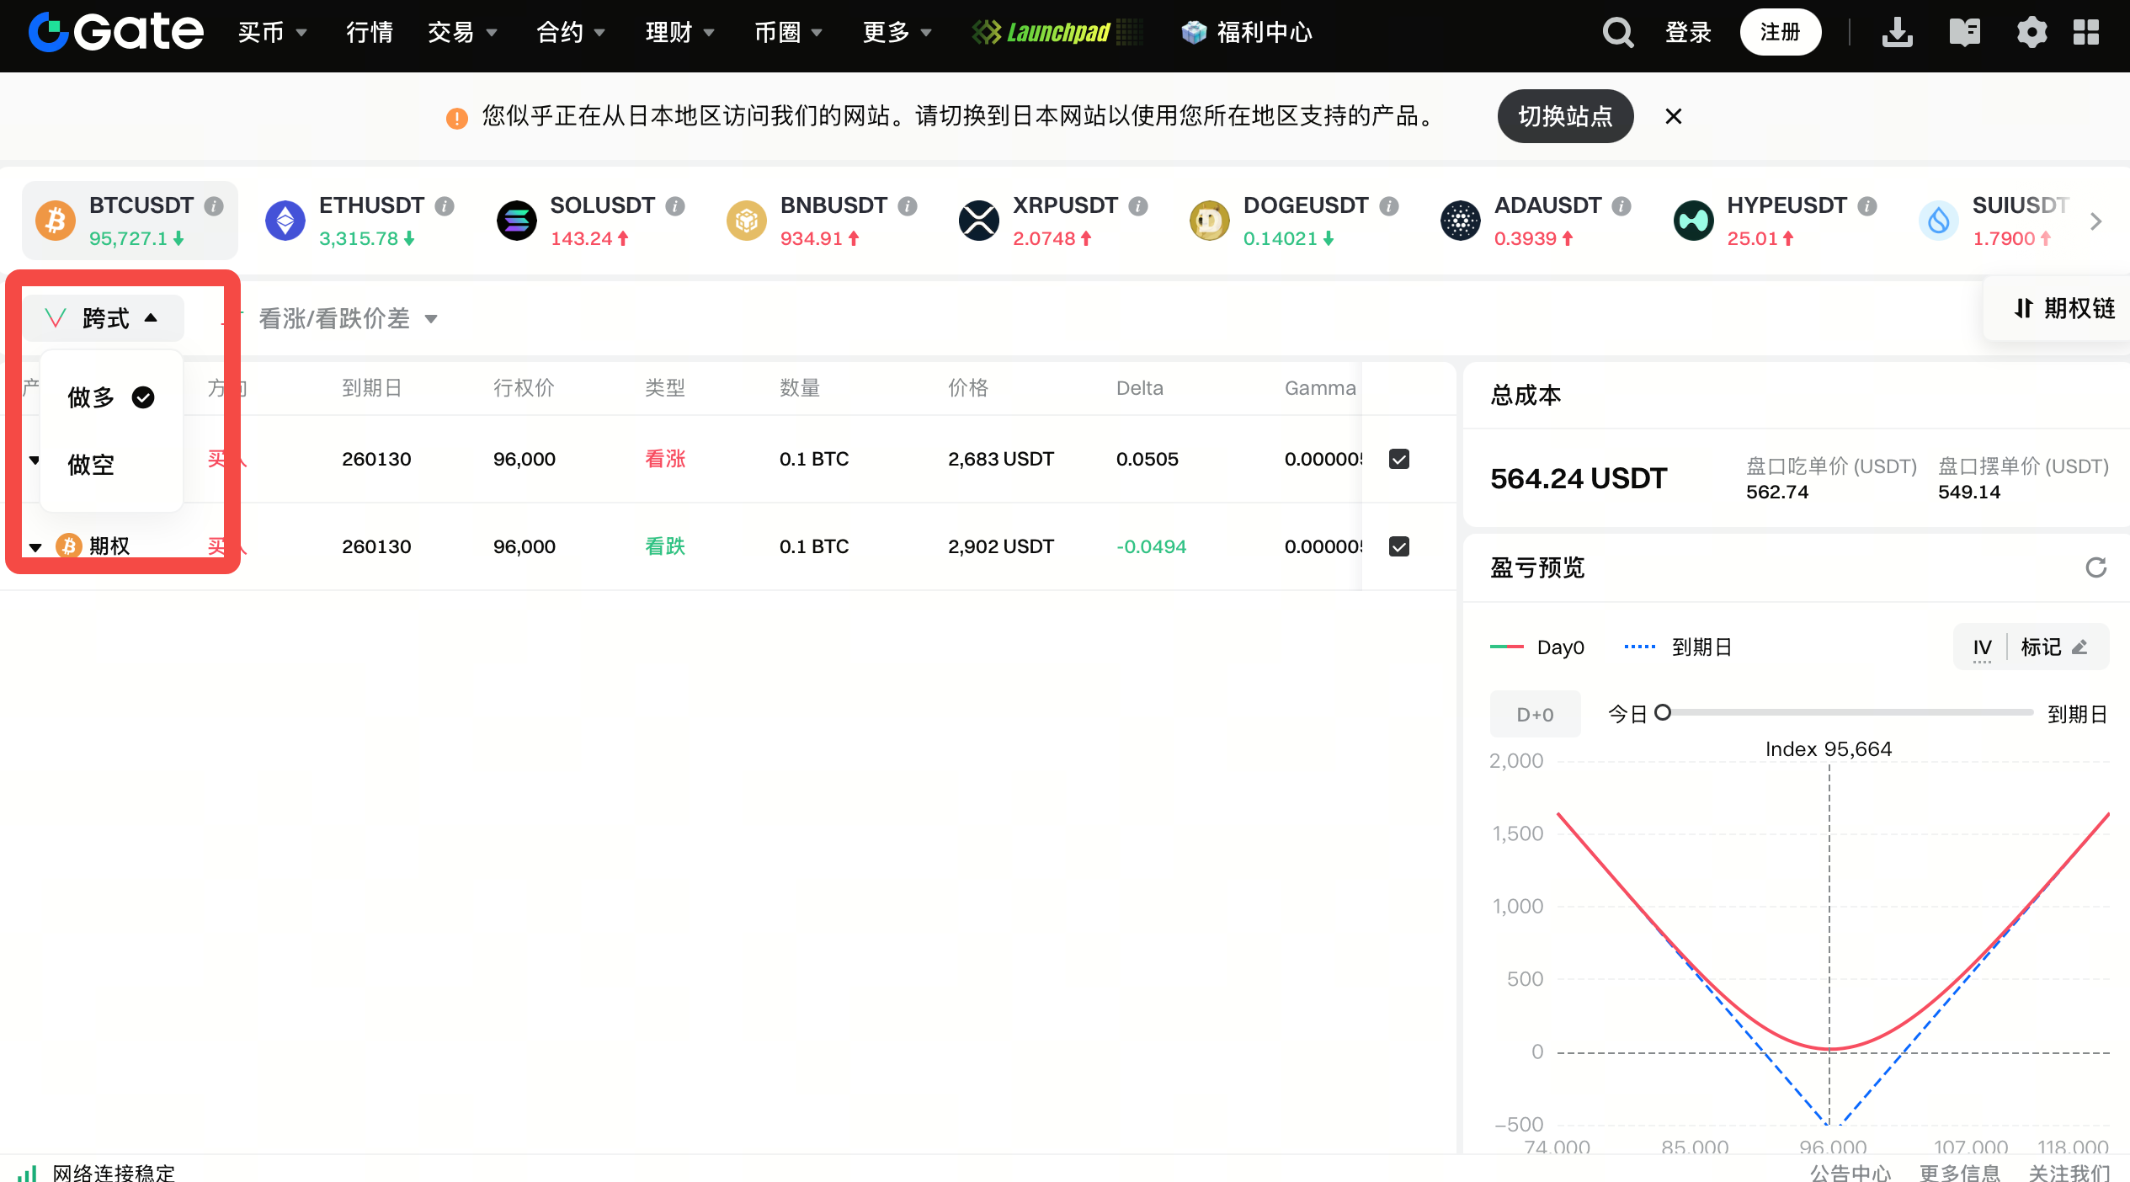This screenshot has width=2130, height=1182.
Task: Collapse the 跨式 strategy dropdown
Action: coord(104,318)
